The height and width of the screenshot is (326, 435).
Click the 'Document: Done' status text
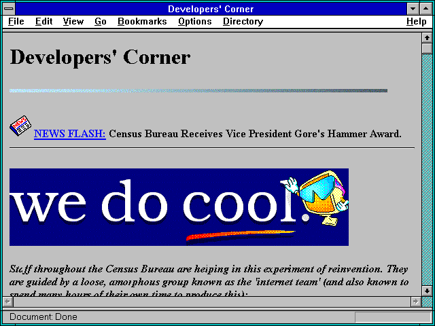pos(43,317)
